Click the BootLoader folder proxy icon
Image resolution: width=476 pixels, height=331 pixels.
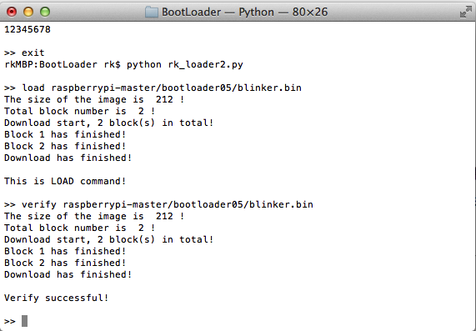click(152, 13)
